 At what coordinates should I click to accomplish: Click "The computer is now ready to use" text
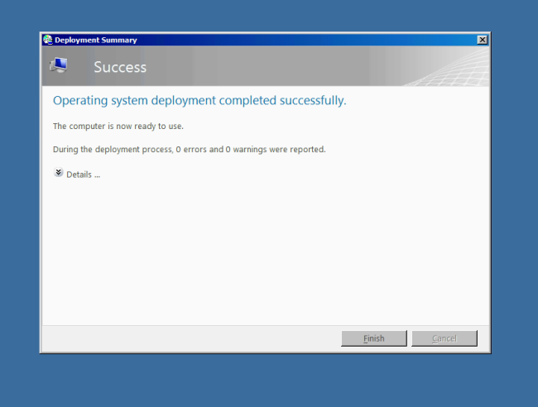[x=118, y=127]
